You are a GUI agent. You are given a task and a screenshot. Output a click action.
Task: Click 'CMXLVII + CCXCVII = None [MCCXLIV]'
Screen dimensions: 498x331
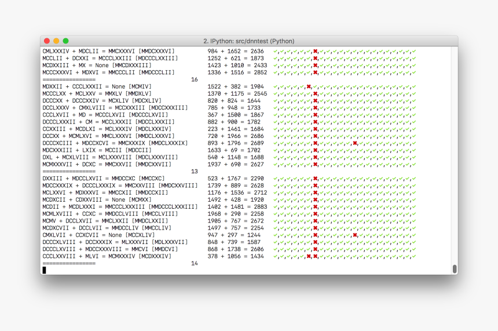click(x=98, y=235)
